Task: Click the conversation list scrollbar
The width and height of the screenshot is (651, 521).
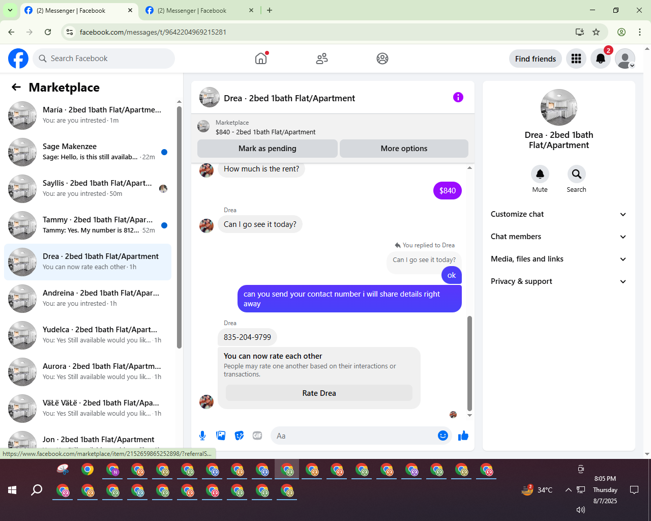Action: point(179,227)
